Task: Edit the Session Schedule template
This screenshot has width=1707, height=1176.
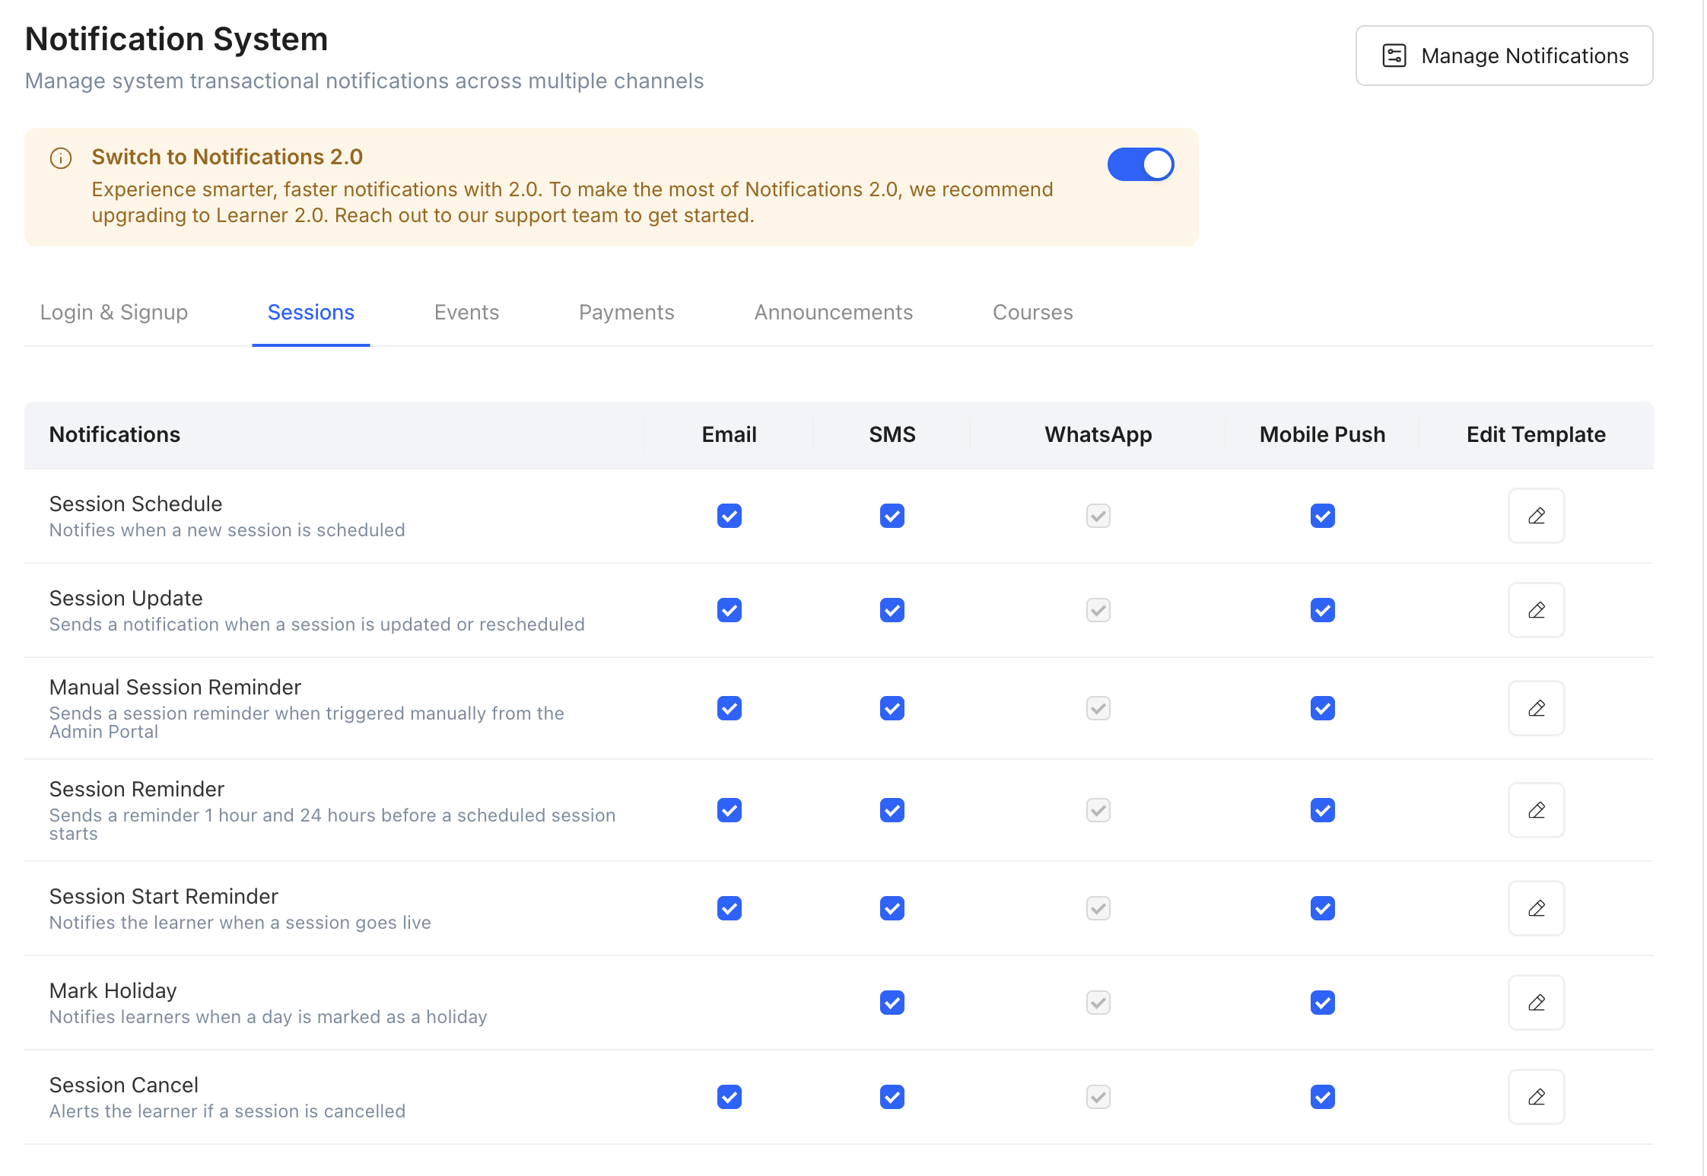Action: [1536, 516]
